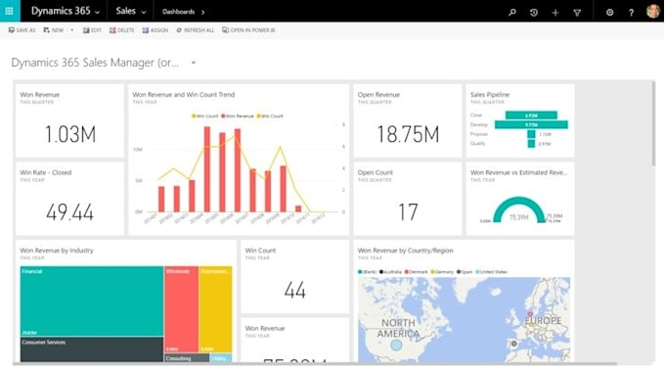Click the Delete toolbar button
This screenshot has height=370, width=665.
pos(121,30)
